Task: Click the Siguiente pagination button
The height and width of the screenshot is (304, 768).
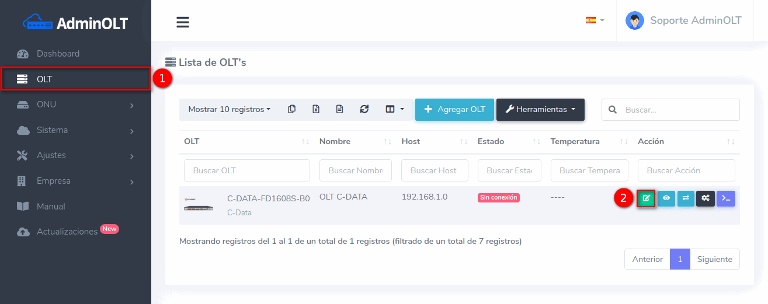Action: pos(714,259)
